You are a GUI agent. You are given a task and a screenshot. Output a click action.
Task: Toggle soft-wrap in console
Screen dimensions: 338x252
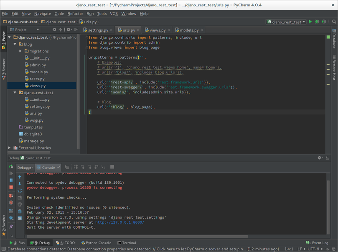click(20, 190)
